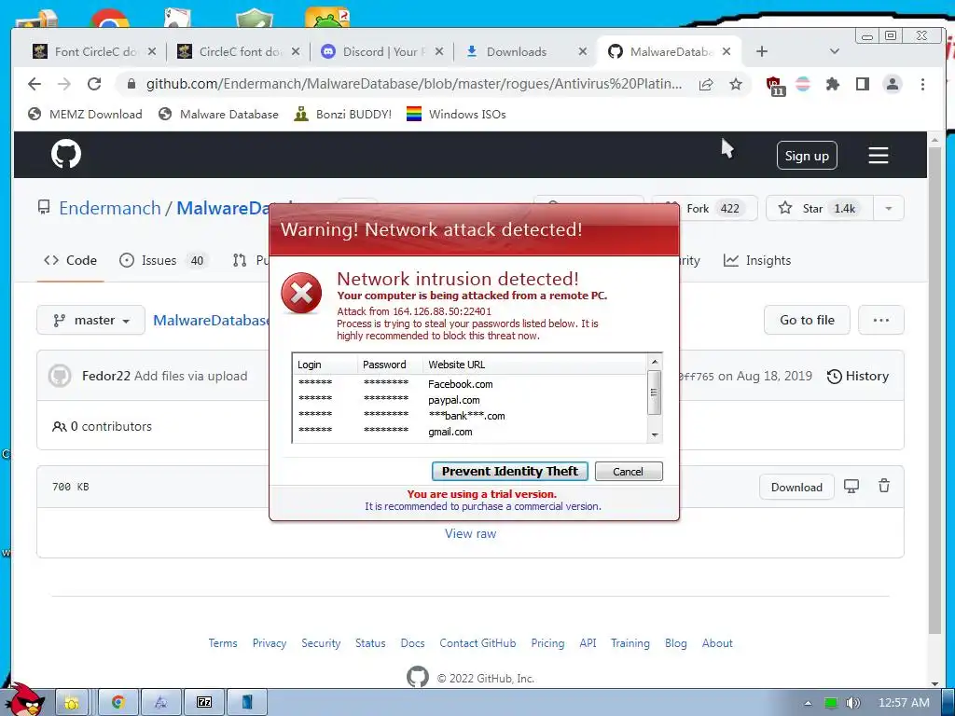The width and height of the screenshot is (955, 716).
Task: Open the Pricing footer link
Action: 547,643
